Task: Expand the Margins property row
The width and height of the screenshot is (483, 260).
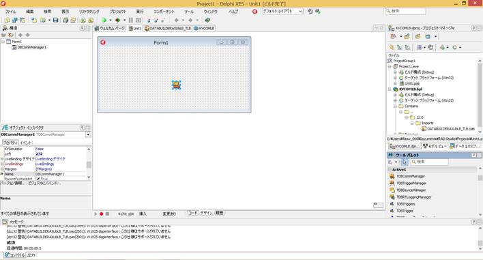Action: (x=3, y=169)
